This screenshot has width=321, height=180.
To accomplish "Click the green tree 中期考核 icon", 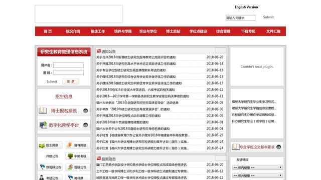I will 70,156.
